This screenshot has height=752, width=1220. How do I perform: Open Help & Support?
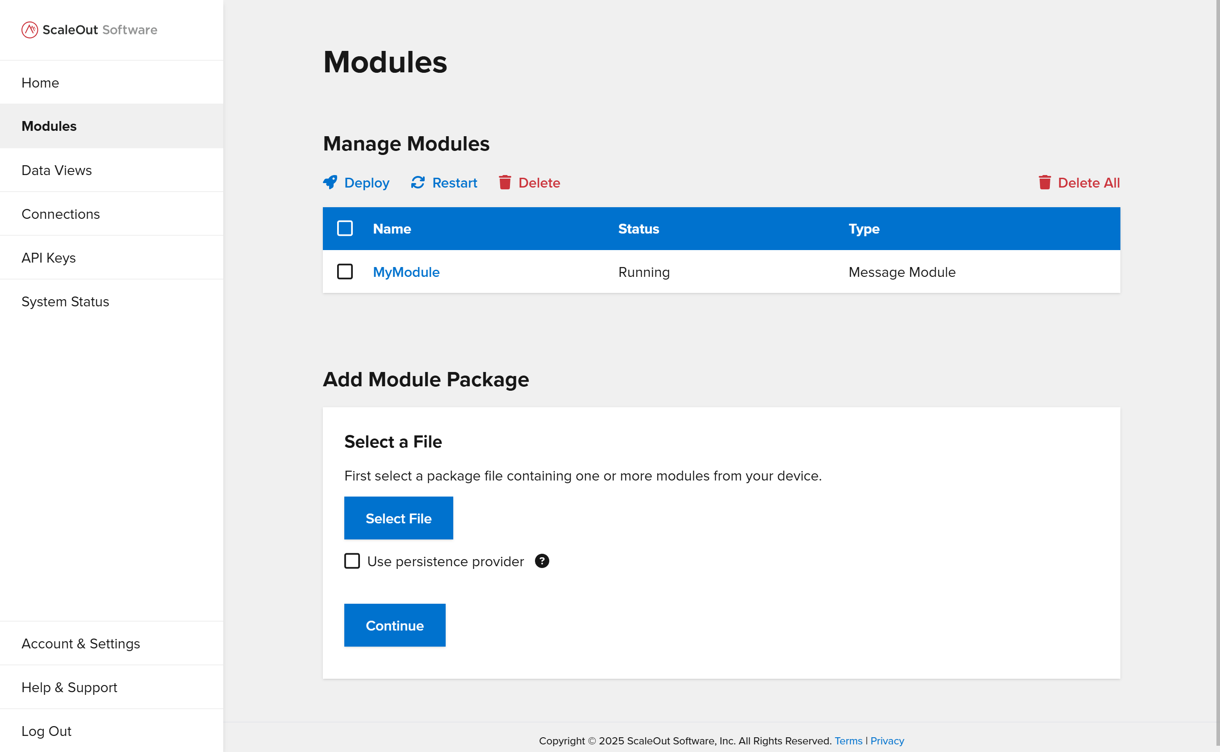click(111, 687)
